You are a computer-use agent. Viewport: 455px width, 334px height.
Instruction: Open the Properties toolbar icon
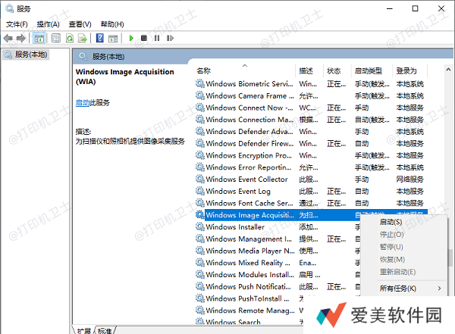[x=55, y=38]
